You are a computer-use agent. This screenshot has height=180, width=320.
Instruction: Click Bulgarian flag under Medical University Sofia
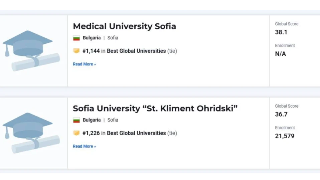76,38
